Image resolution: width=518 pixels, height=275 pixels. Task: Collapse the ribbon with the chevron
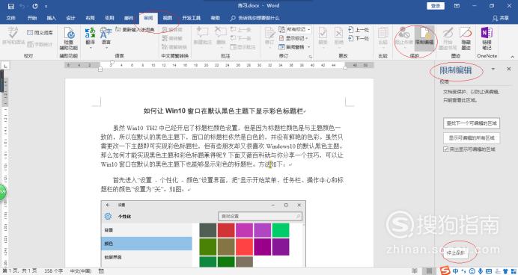click(512, 56)
